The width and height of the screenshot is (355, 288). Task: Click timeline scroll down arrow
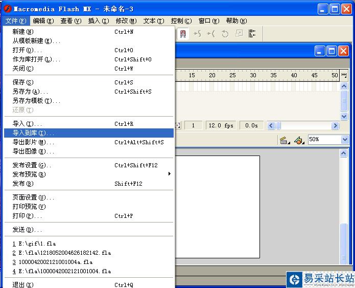(x=344, y=116)
